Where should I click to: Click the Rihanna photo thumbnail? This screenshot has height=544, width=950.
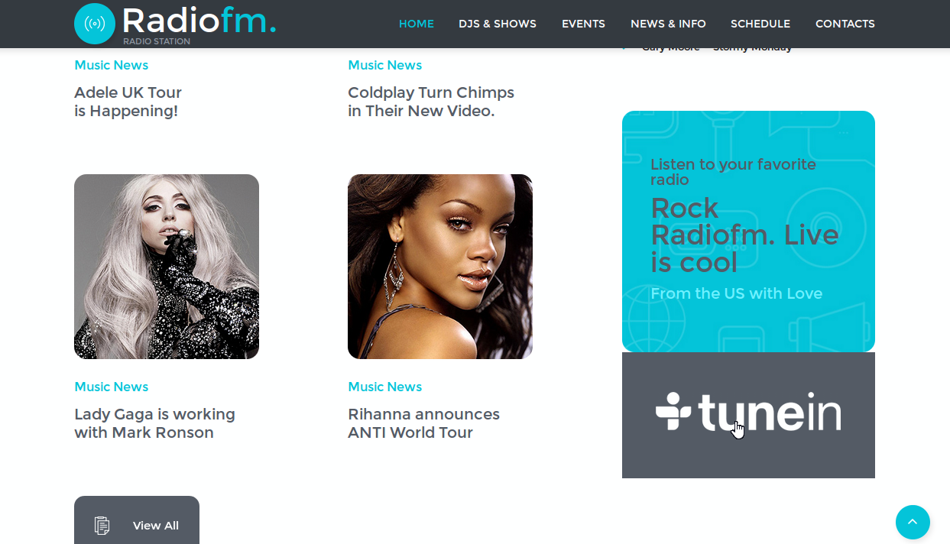440,267
